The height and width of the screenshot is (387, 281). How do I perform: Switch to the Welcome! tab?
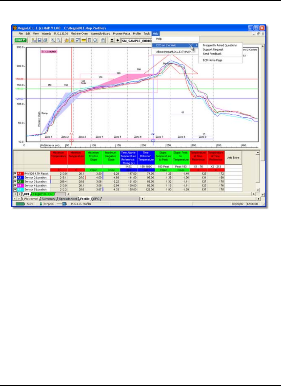(x=31, y=199)
